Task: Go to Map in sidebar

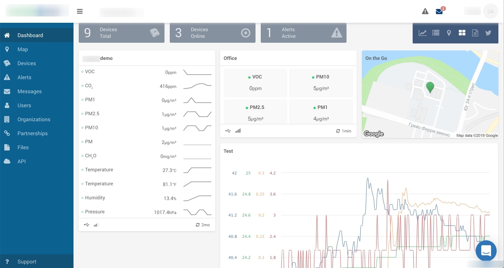Action: [37, 49]
